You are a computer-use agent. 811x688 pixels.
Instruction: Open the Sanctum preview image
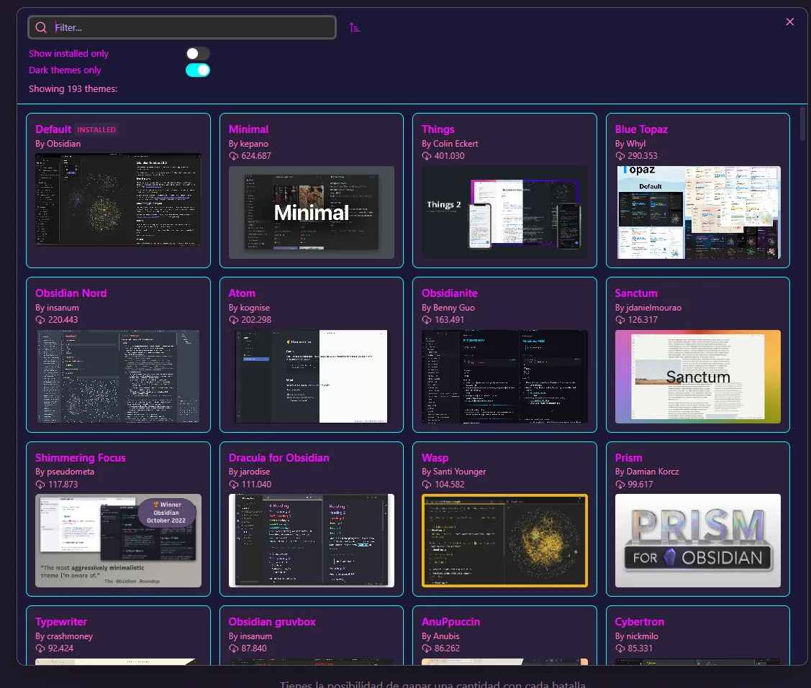tap(698, 376)
